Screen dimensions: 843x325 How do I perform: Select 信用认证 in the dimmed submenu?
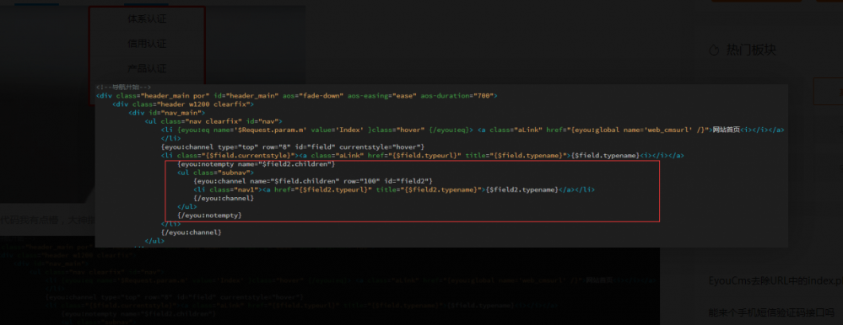147,44
